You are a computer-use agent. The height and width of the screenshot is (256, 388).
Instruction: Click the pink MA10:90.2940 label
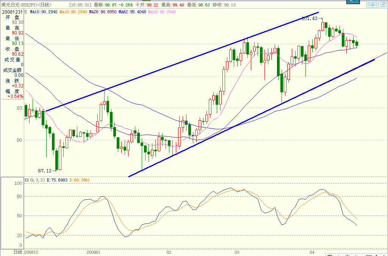point(162,12)
